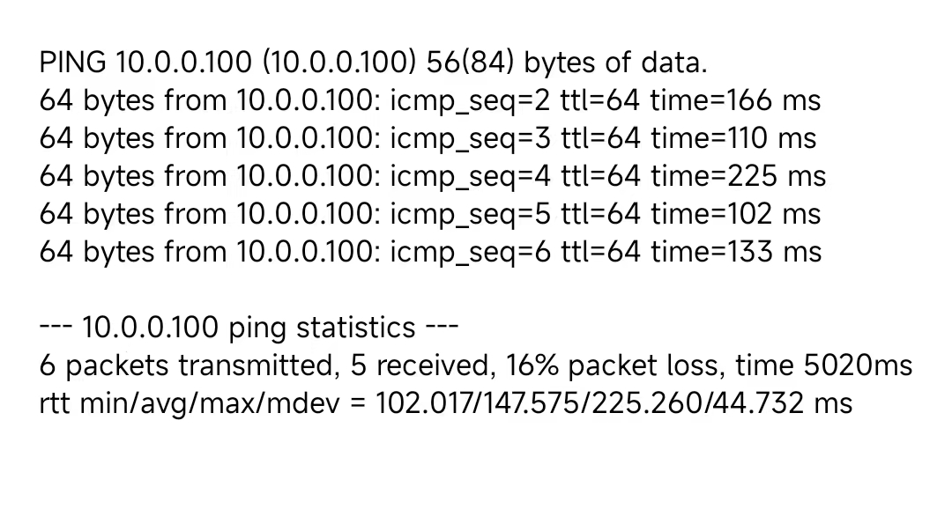The height and width of the screenshot is (531, 952).
Task: Click the icmp_seq=4 reply line
Action: pyautogui.click(x=432, y=177)
